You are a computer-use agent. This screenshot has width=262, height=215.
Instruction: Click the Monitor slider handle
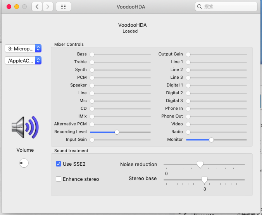[x=211, y=140]
